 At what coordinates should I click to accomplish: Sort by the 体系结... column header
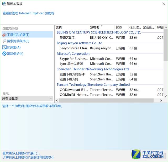[135, 27]
